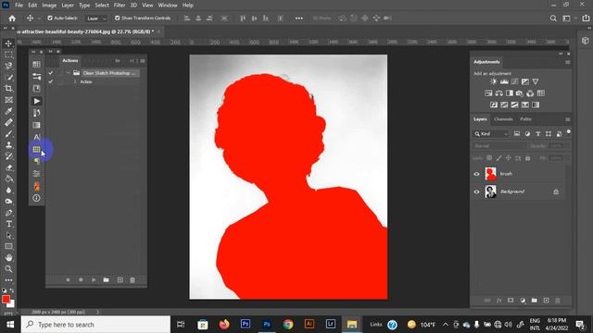Open the Info panel icon in dock
This screenshot has height=333, width=593.
[37, 198]
